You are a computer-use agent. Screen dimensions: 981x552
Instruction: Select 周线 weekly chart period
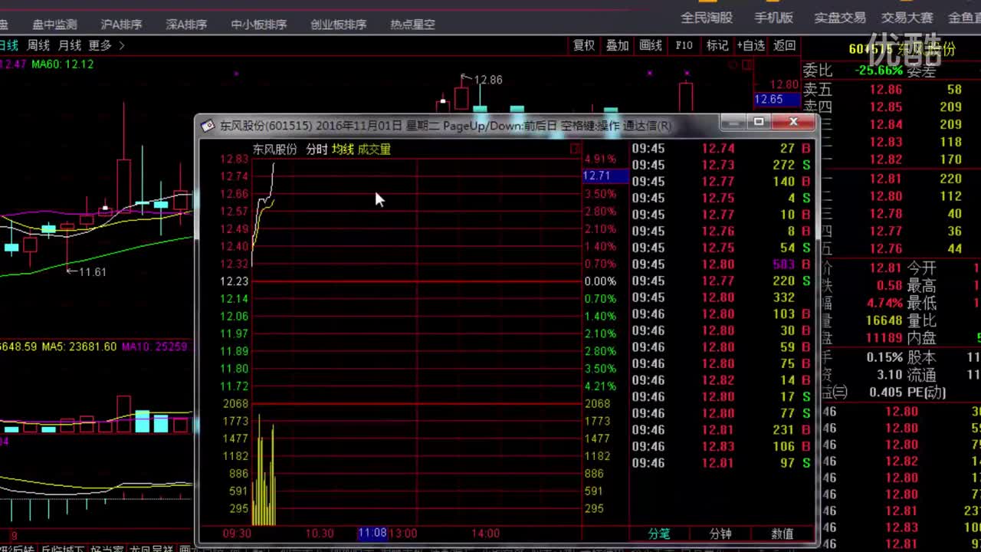click(38, 46)
